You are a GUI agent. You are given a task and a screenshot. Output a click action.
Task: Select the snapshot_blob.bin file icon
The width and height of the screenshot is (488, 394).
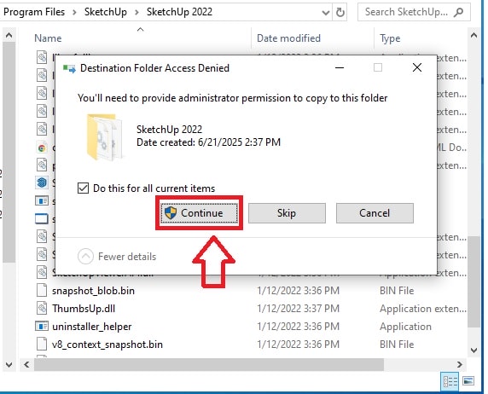click(x=42, y=290)
